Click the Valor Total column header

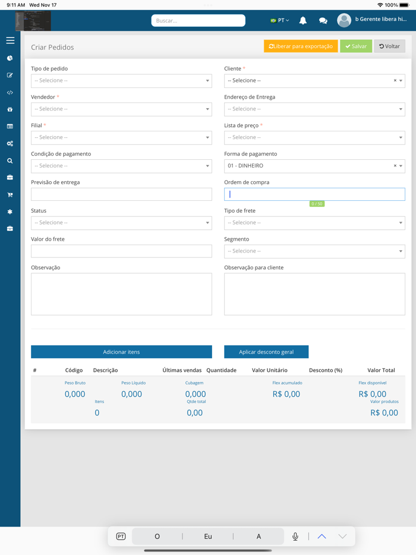[x=381, y=370]
